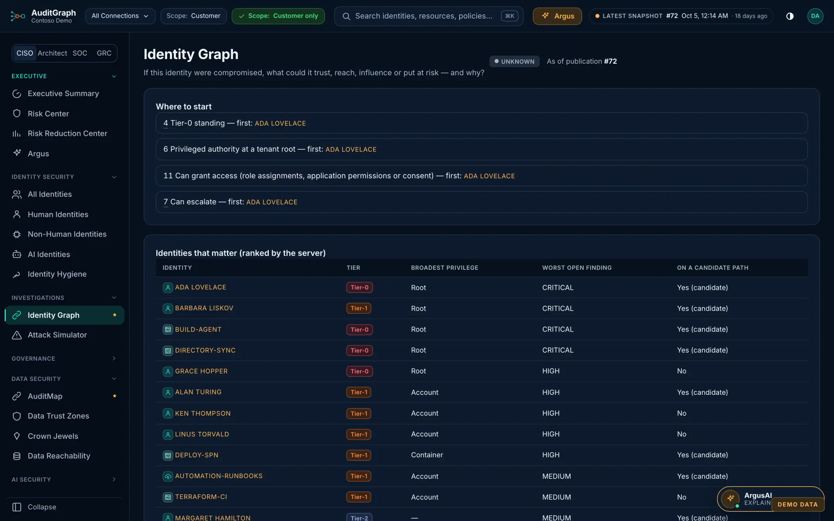Switch to the Architect persona tab
This screenshot has width=834, height=521.
(52, 53)
